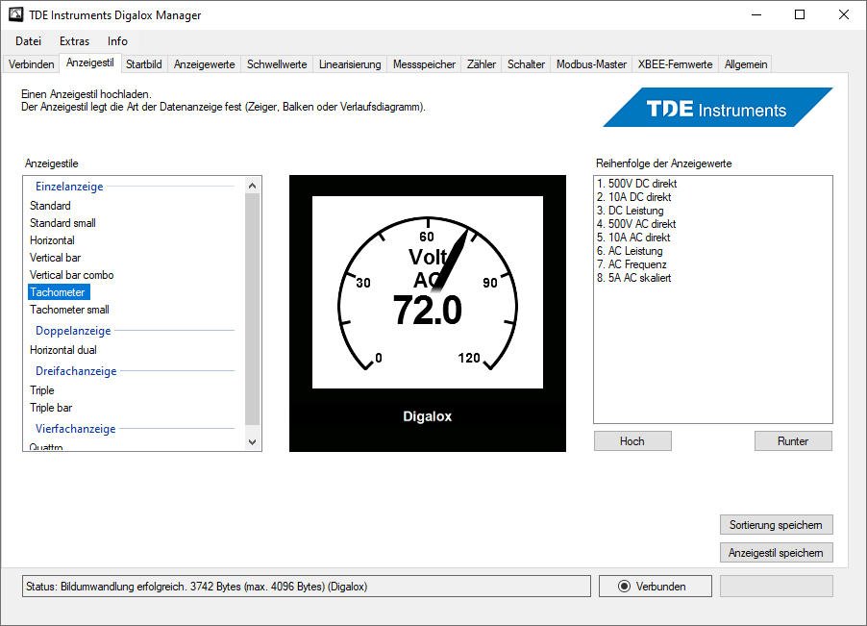
Task: Select '3. DC Leistung' entry
Action: 630,211
